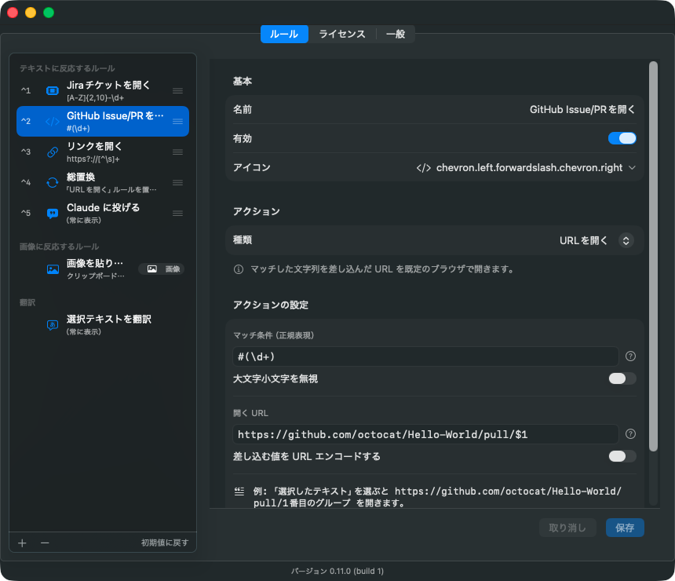Click the drag handle on リンクを開く
Image resolution: width=675 pixels, height=581 pixels.
178,152
